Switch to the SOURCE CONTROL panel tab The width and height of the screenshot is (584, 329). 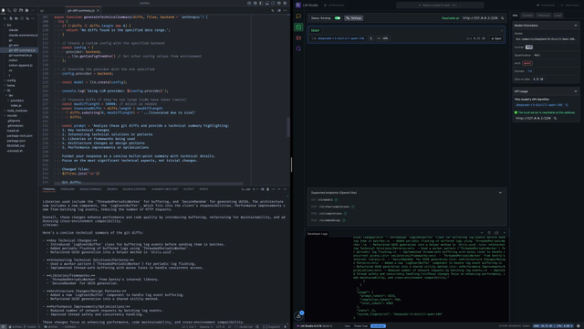(134, 189)
